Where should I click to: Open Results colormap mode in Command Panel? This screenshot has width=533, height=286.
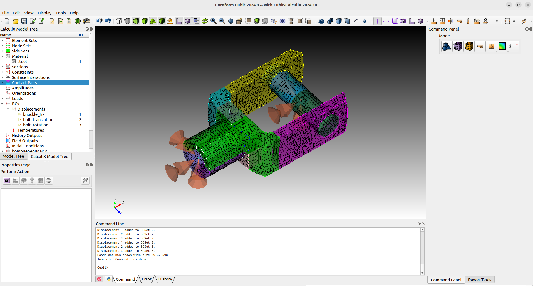click(502, 46)
